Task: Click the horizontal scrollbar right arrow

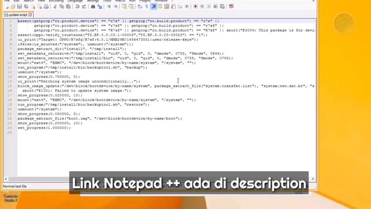Action: (313, 179)
